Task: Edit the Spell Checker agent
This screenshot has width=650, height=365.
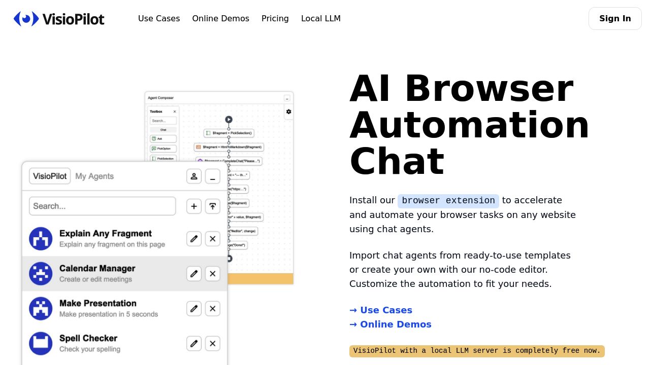Action: (x=193, y=343)
